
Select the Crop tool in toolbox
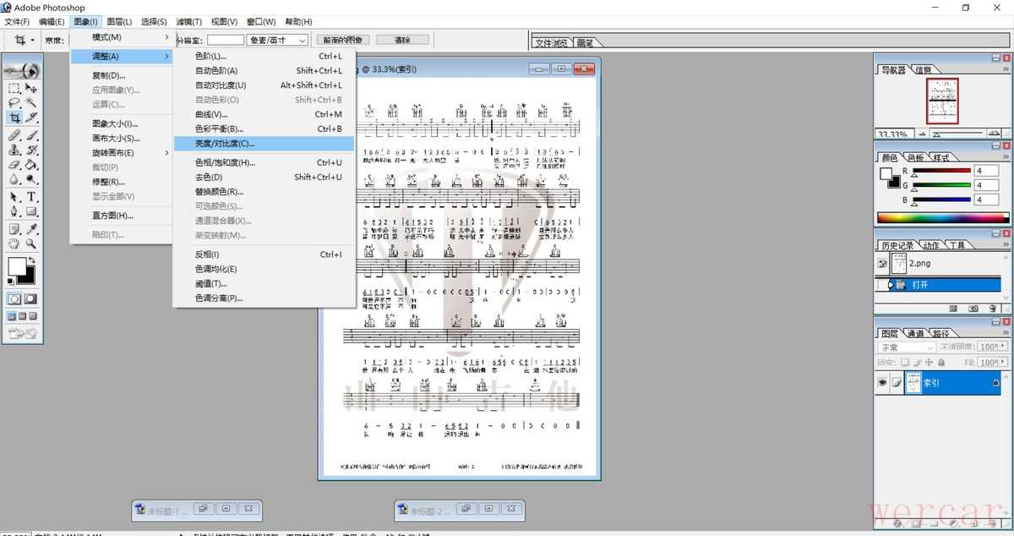[x=14, y=118]
